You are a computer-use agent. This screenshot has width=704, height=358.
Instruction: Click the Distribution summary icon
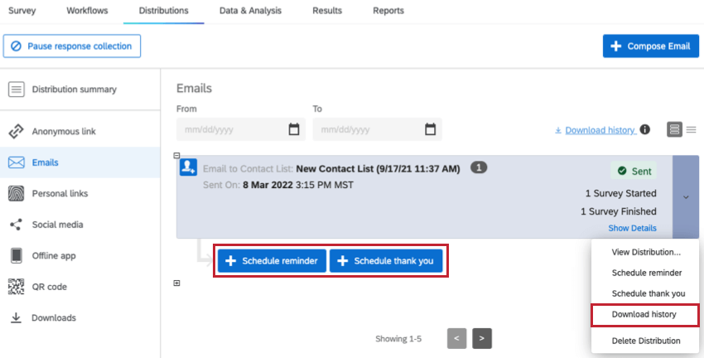[16, 89]
